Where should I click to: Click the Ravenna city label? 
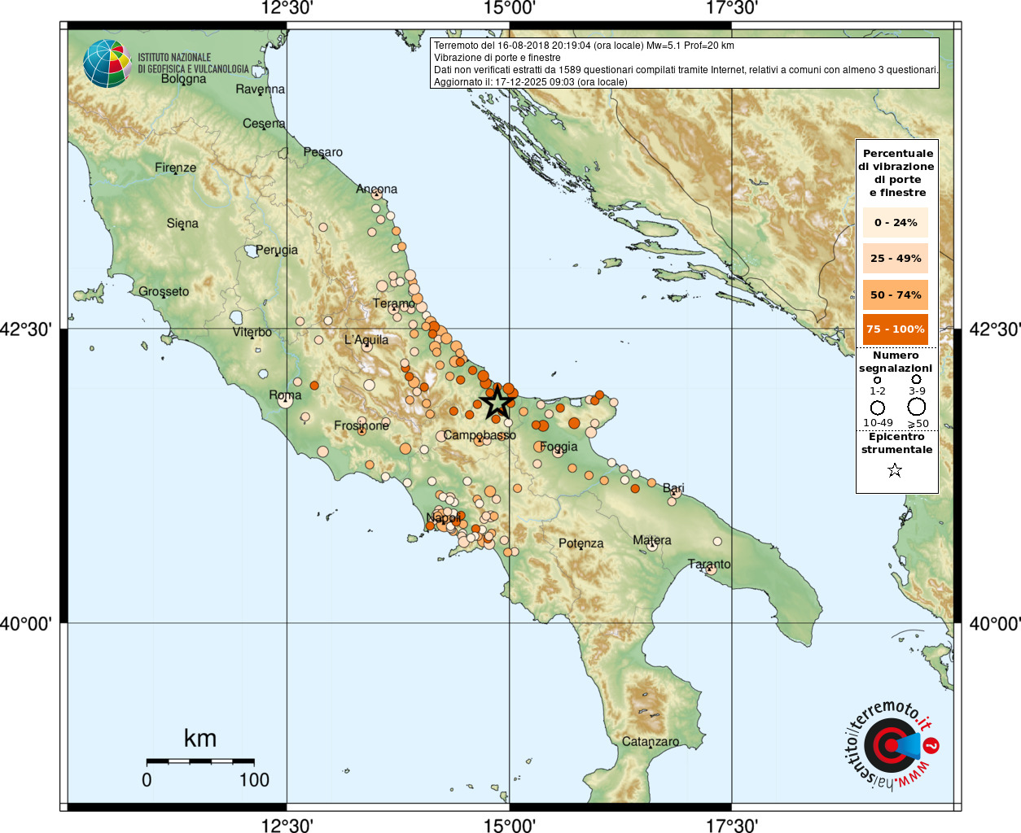[261, 89]
